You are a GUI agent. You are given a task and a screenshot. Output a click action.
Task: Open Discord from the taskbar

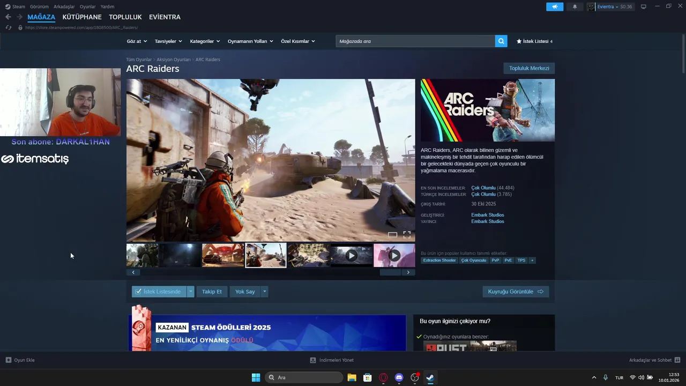pos(399,377)
